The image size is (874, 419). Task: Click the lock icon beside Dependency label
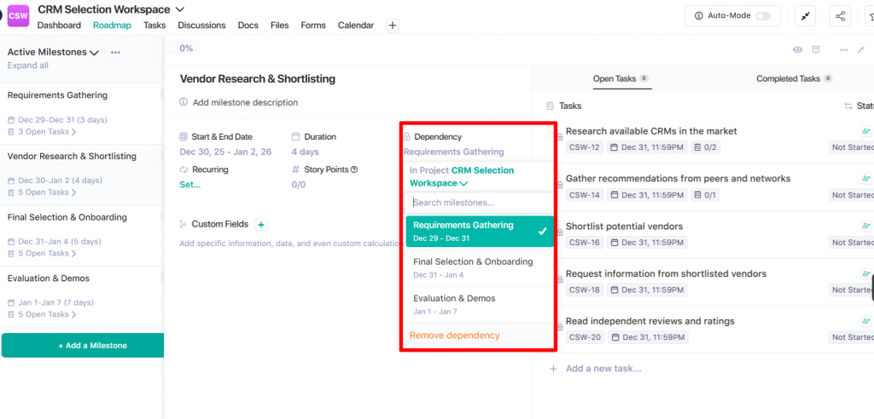[x=407, y=136]
